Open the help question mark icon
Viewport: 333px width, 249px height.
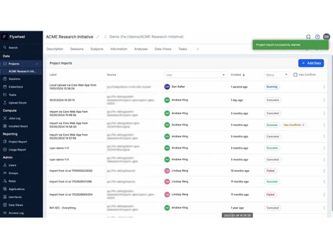(x=318, y=37)
